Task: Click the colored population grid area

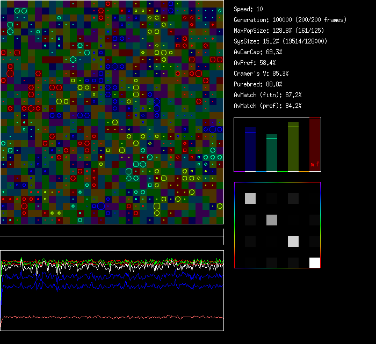Action: click(x=112, y=112)
